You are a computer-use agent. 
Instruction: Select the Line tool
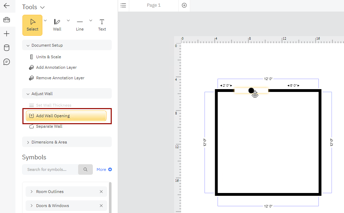click(x=80, y=25)
